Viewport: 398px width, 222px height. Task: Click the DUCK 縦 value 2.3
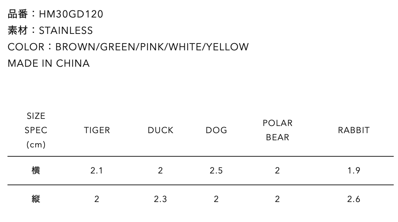click(x=160, y=199)
